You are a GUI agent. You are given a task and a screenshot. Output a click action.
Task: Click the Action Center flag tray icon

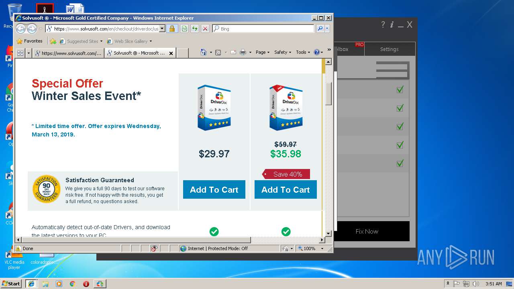[x=457, y=284]
